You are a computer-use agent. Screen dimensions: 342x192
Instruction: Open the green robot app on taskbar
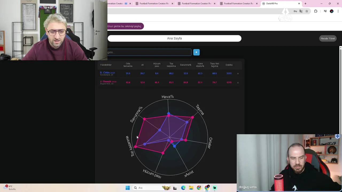point(215,188)
